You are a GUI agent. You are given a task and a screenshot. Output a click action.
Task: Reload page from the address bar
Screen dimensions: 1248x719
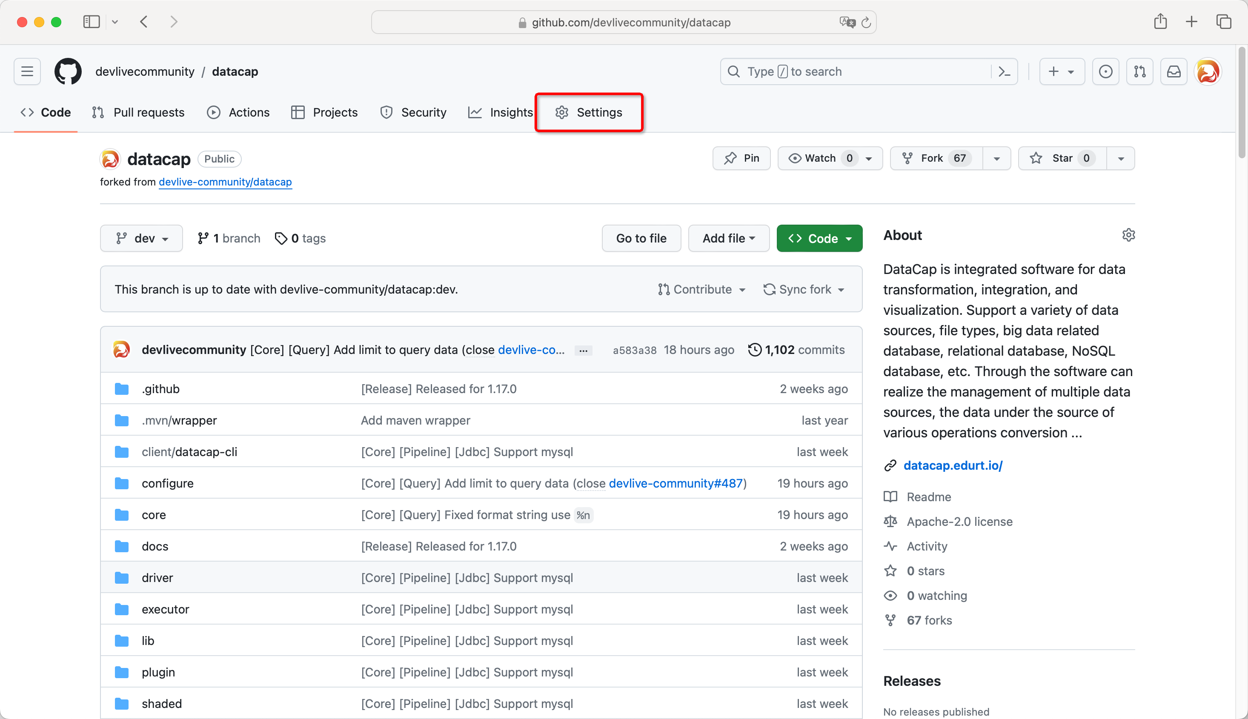866,23
